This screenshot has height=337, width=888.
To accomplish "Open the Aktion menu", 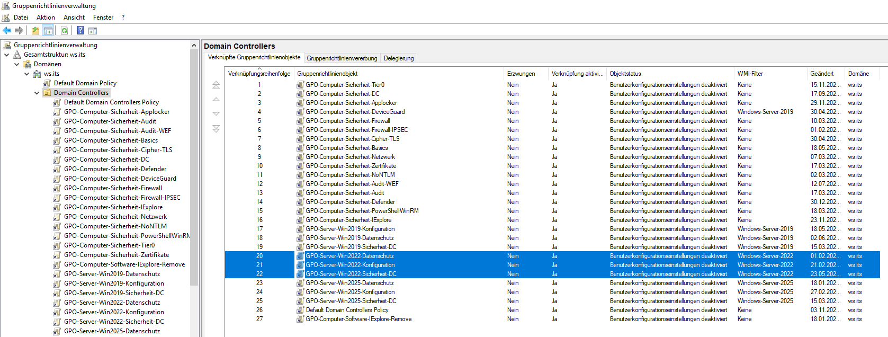I will click(x=46, y=17).
